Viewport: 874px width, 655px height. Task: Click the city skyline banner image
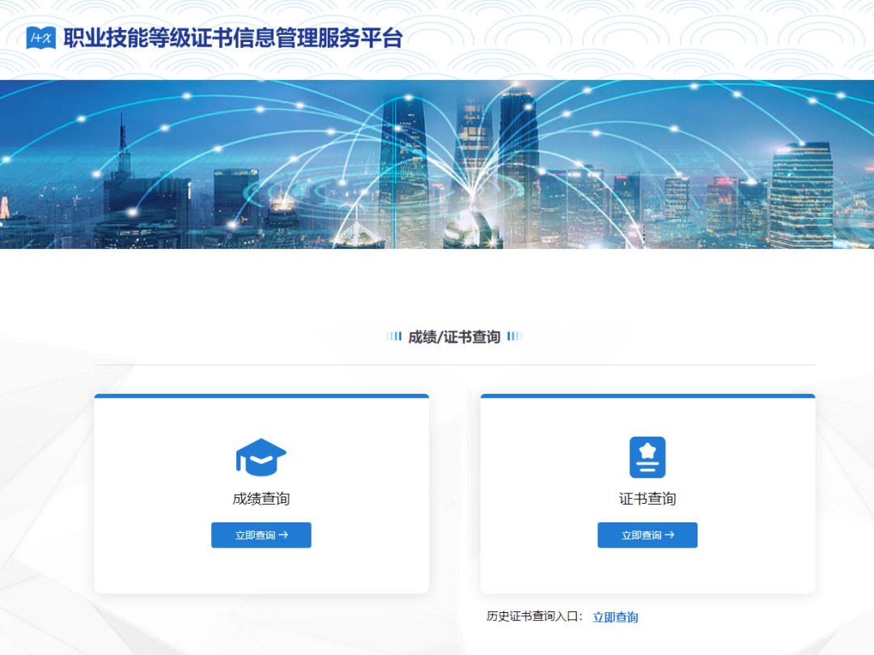click(x=437, y=164)
